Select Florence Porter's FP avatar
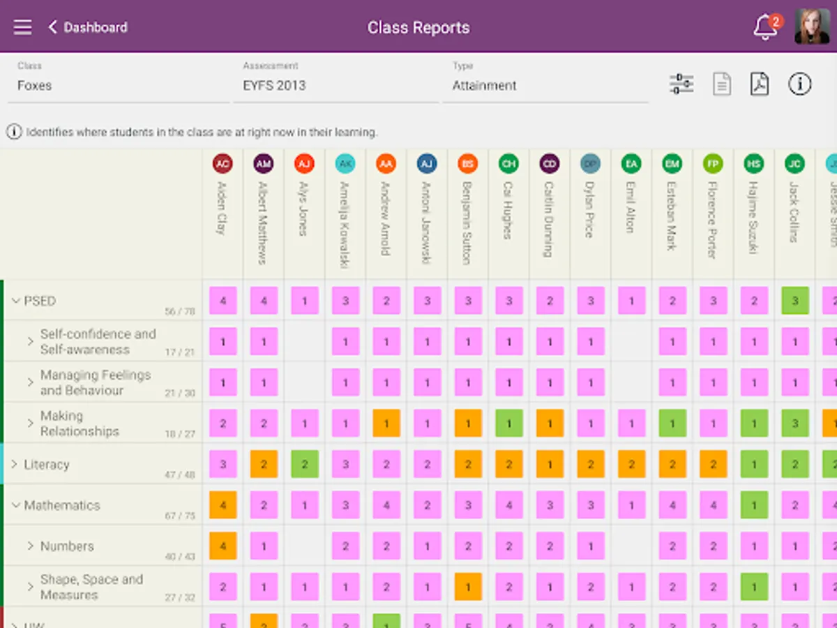The image size is (837, 628). coord(713,164)
